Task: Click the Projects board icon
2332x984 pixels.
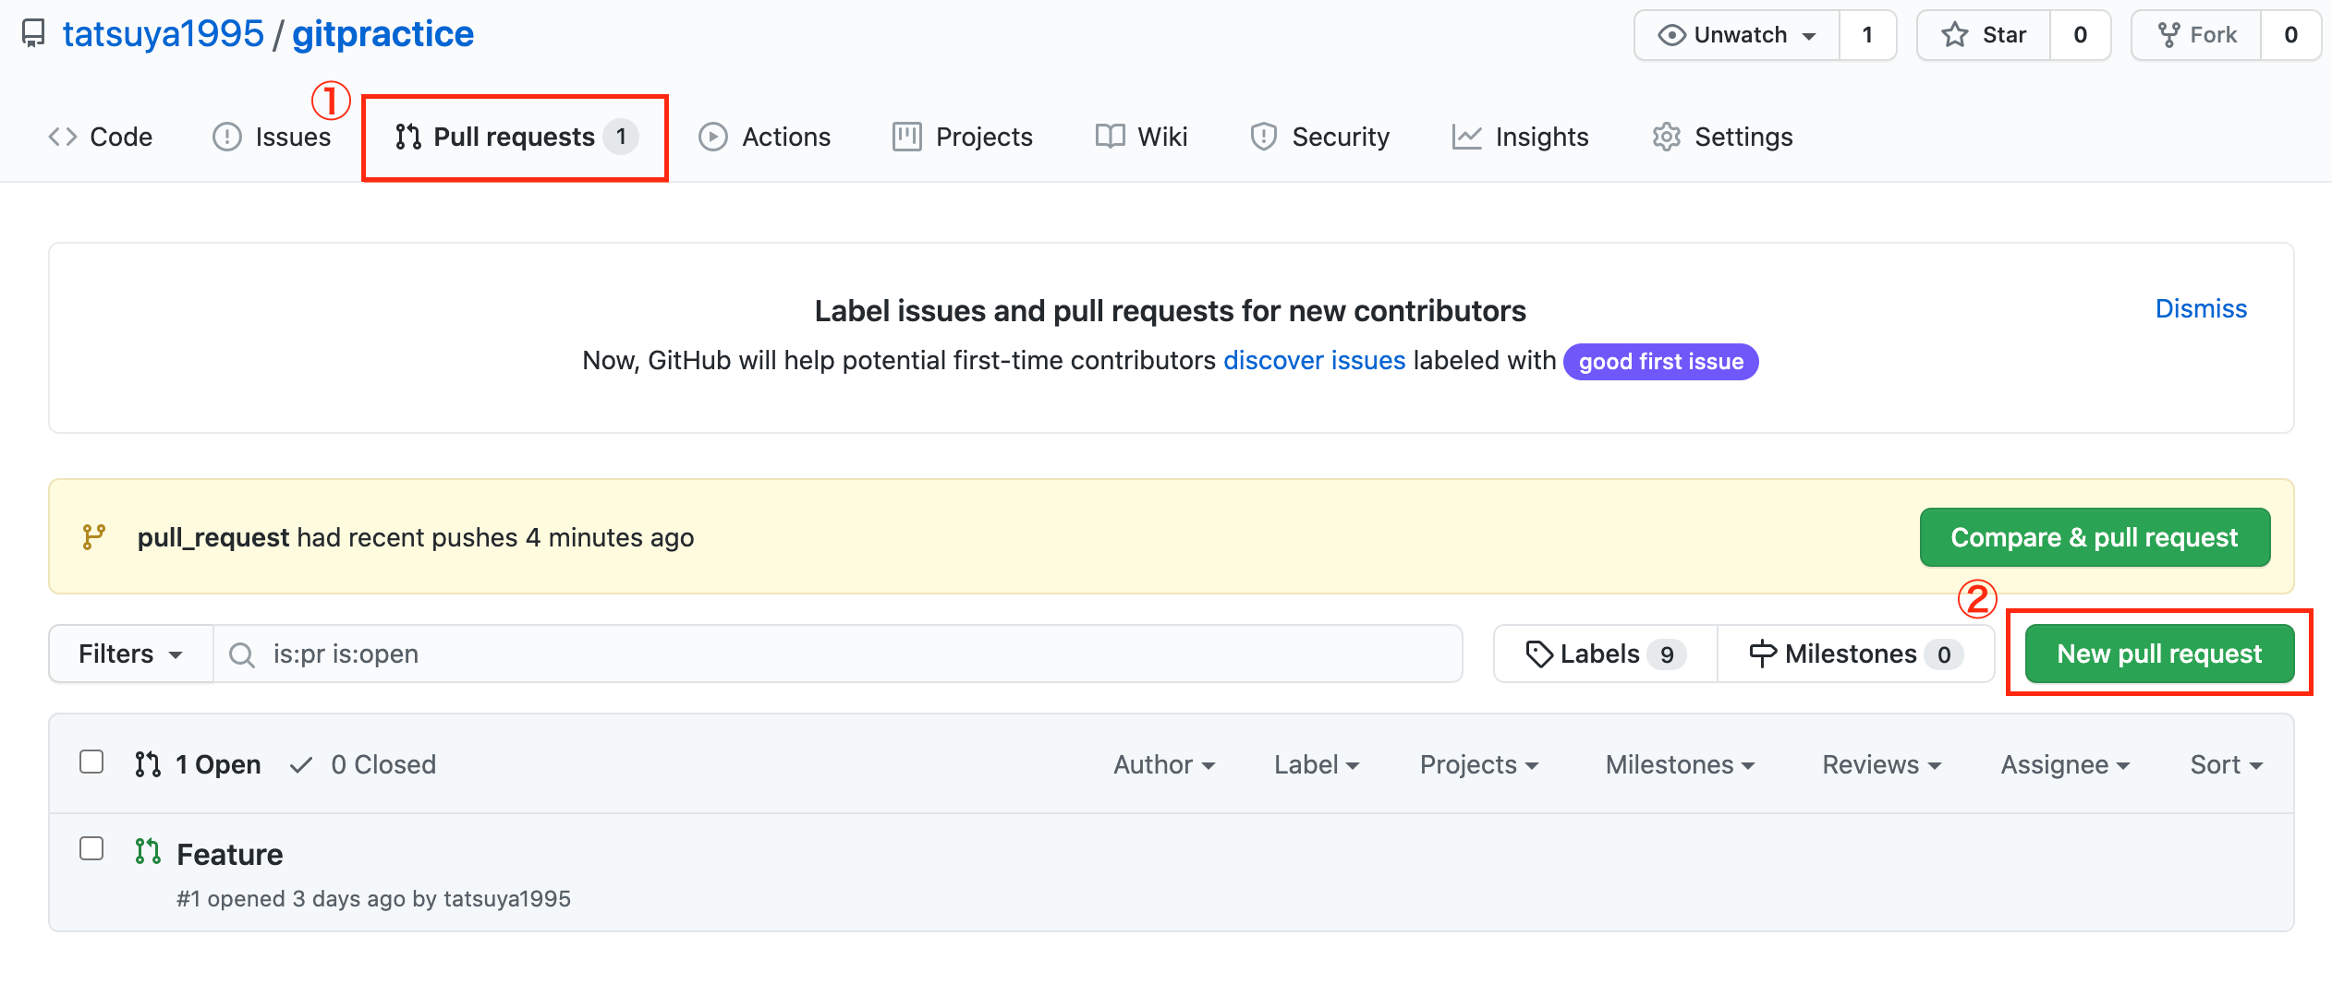Action: tap(906, 136)
